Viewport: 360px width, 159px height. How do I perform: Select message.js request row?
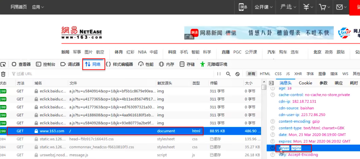pyautogui.click(x=131, y=155)
